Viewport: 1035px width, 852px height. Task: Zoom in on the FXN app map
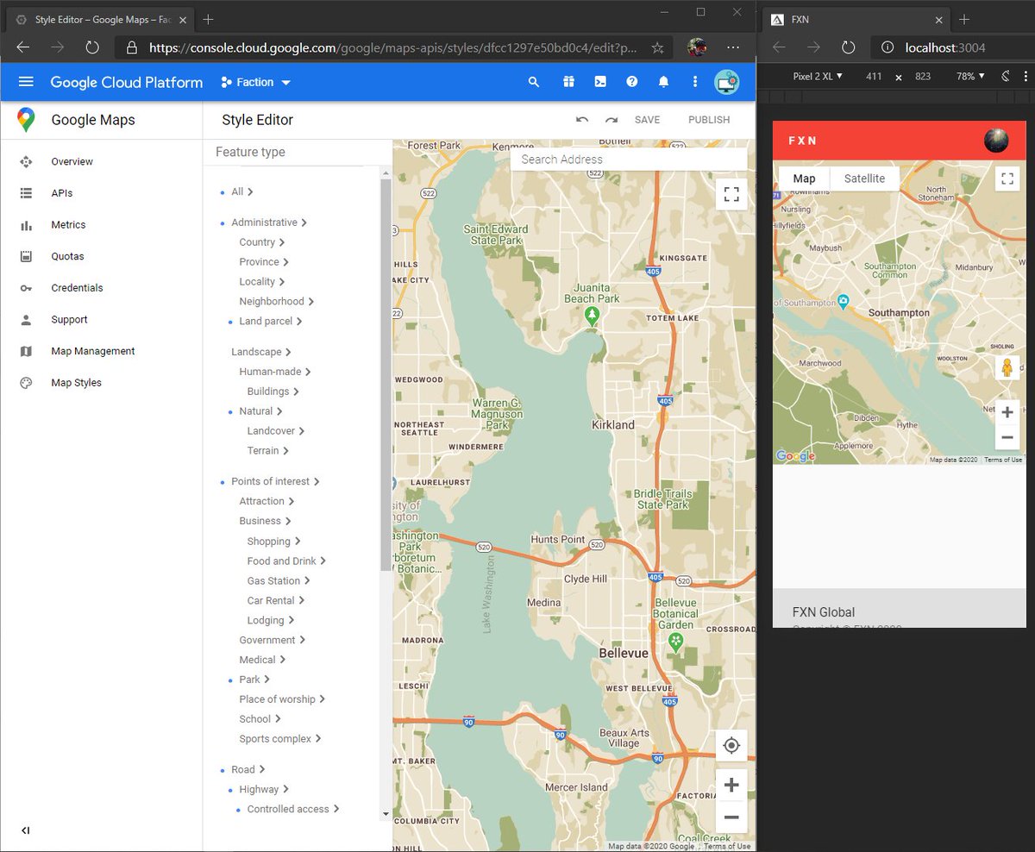point(1007,412)
